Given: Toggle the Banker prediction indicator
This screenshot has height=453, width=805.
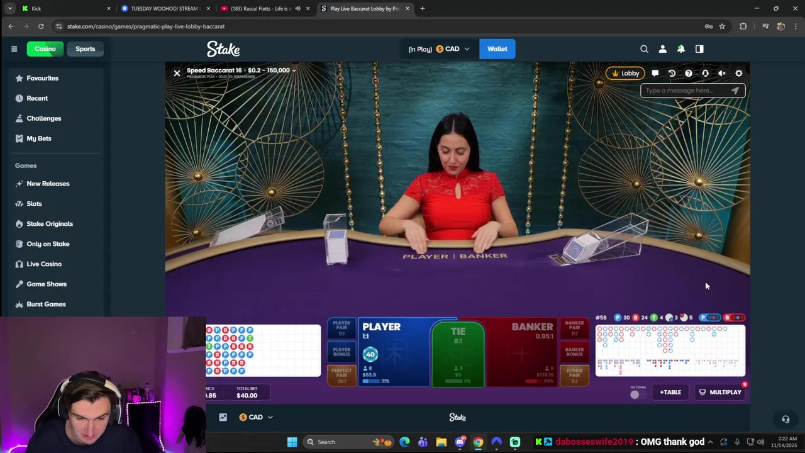Looking at the screenshot, I should click(735, 318).
